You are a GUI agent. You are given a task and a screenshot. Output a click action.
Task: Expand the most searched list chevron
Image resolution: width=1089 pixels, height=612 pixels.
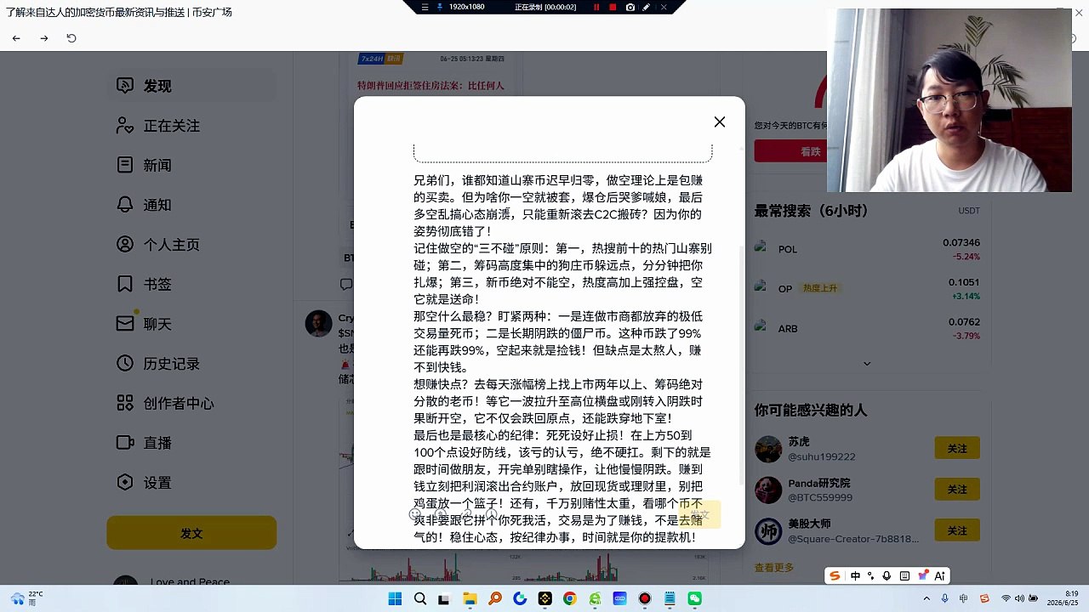867,364
